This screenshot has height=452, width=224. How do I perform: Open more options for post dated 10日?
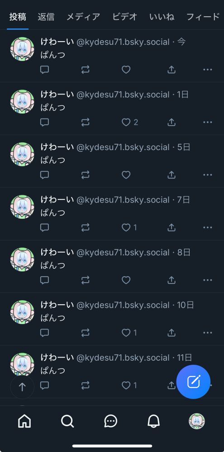click(208, 333)
